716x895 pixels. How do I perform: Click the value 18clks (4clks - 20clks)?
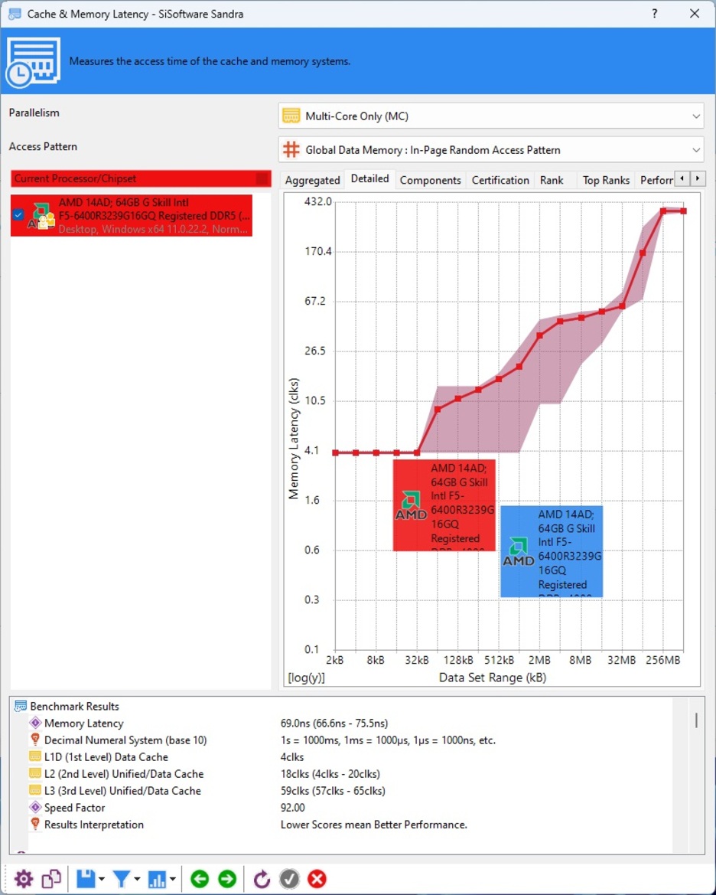[330, 774]
